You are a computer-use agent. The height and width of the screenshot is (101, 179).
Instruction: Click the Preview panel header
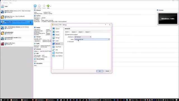pos(161,10)
